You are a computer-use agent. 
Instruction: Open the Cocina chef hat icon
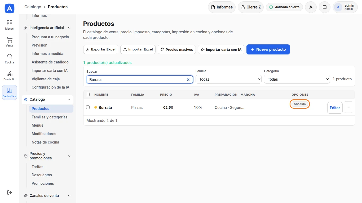[10, 57]
